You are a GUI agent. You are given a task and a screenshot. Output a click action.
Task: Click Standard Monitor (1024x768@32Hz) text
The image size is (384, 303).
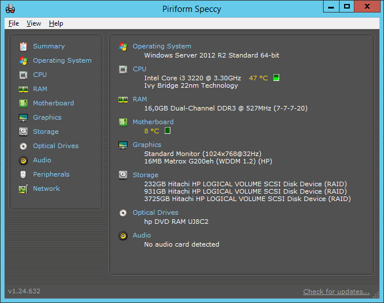click(x=203, y=154)
